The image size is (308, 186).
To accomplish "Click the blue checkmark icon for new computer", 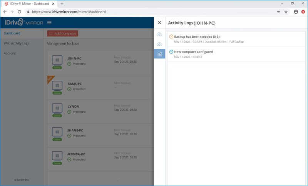I will coord(171,52).
